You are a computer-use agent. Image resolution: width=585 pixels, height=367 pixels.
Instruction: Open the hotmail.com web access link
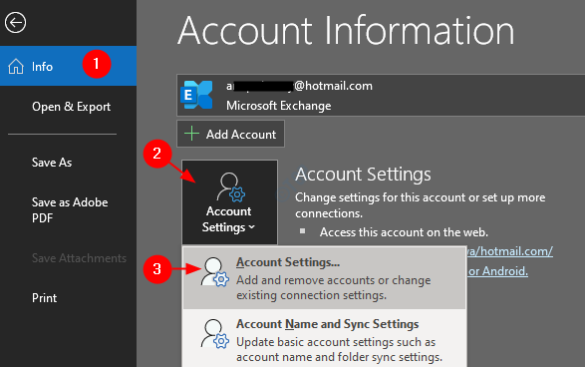509,251
